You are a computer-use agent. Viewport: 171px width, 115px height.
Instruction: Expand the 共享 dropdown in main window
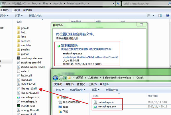tap(19, 16)
